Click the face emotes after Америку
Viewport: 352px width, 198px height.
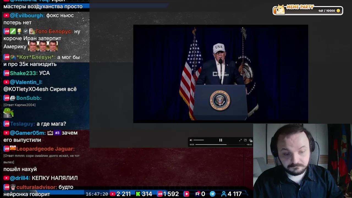[x=43, y=46]
